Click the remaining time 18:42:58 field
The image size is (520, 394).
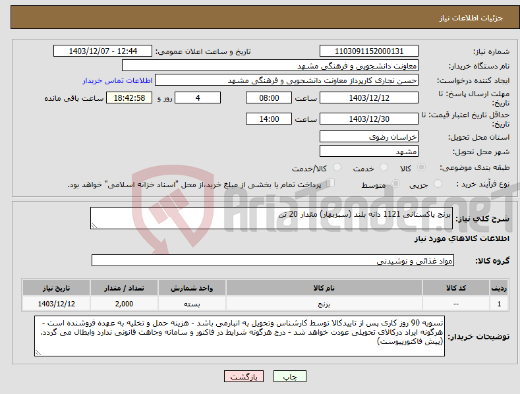point(129,98)
